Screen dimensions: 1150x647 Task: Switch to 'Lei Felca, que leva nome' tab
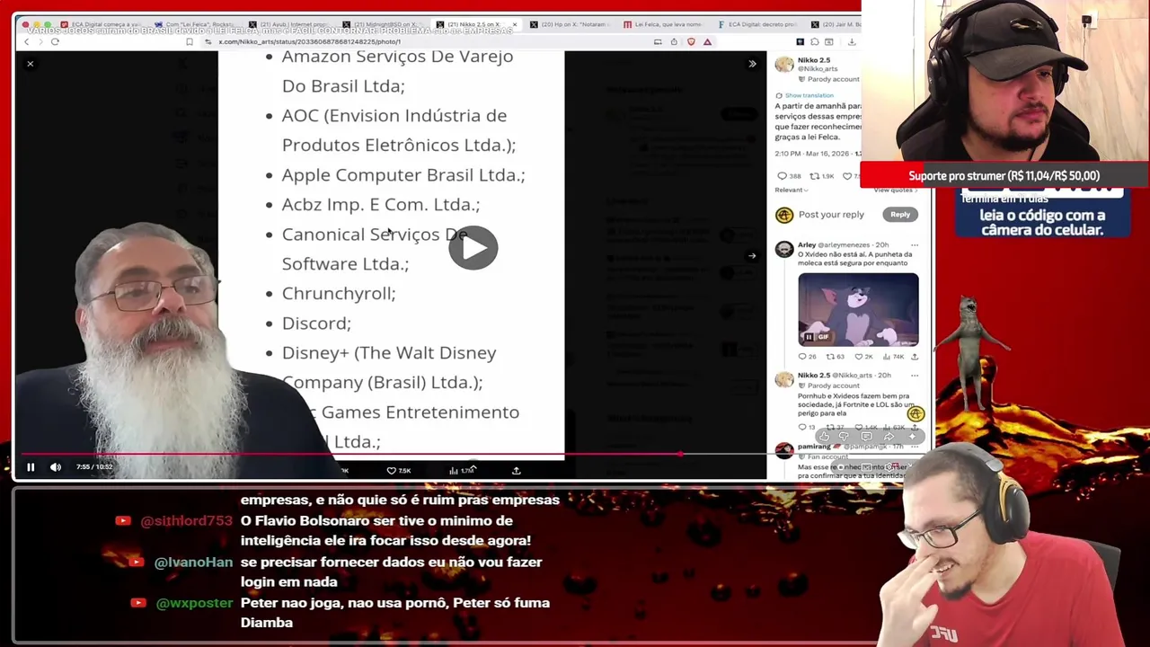666,24
